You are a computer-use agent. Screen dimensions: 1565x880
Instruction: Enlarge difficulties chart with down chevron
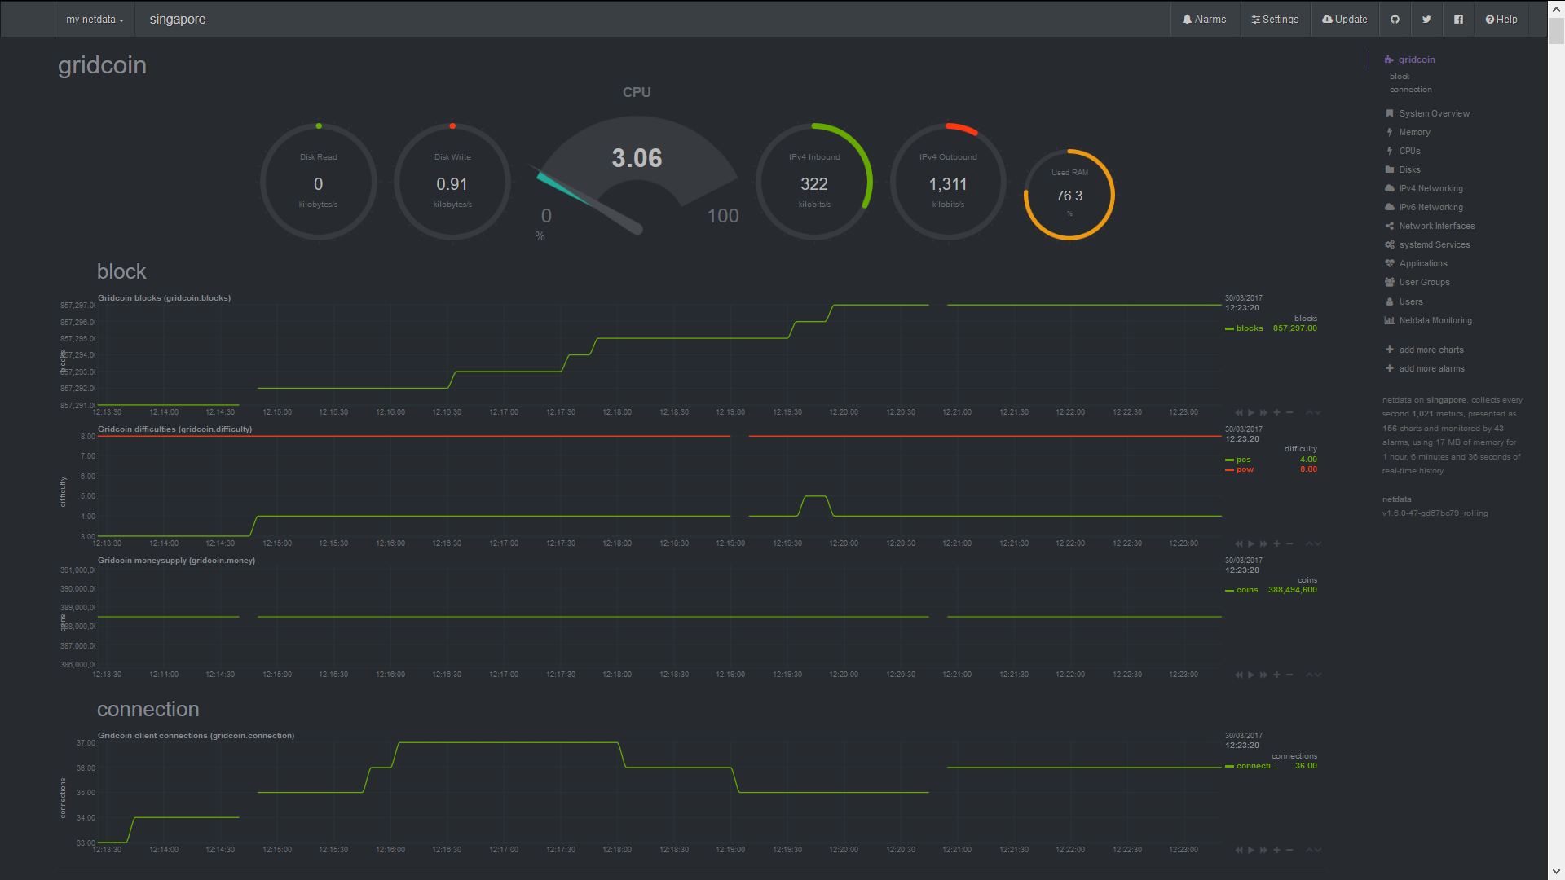(x=1318, y=543)
